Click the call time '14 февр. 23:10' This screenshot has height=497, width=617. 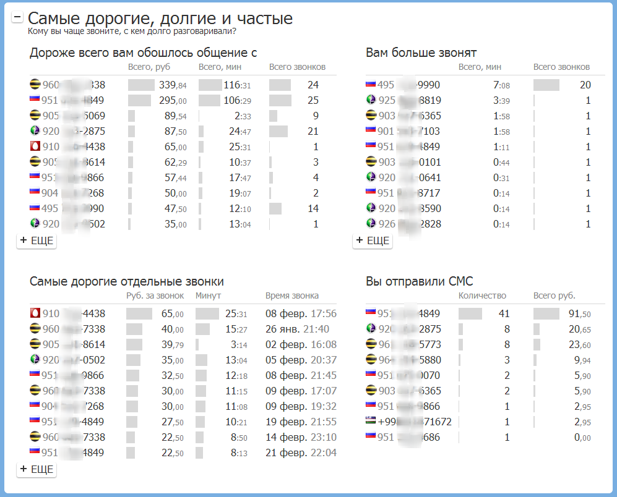(301, 437)
